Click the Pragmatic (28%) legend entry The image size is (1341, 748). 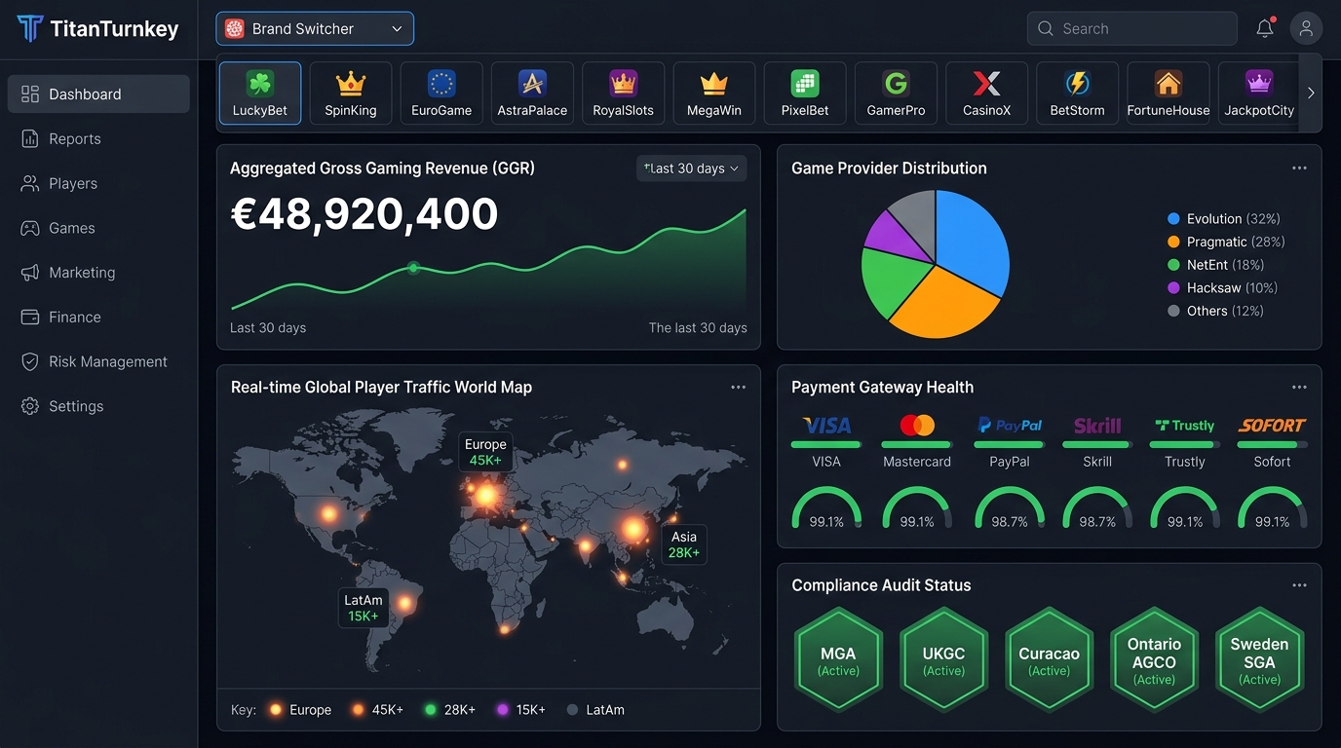click(1226, 242)
